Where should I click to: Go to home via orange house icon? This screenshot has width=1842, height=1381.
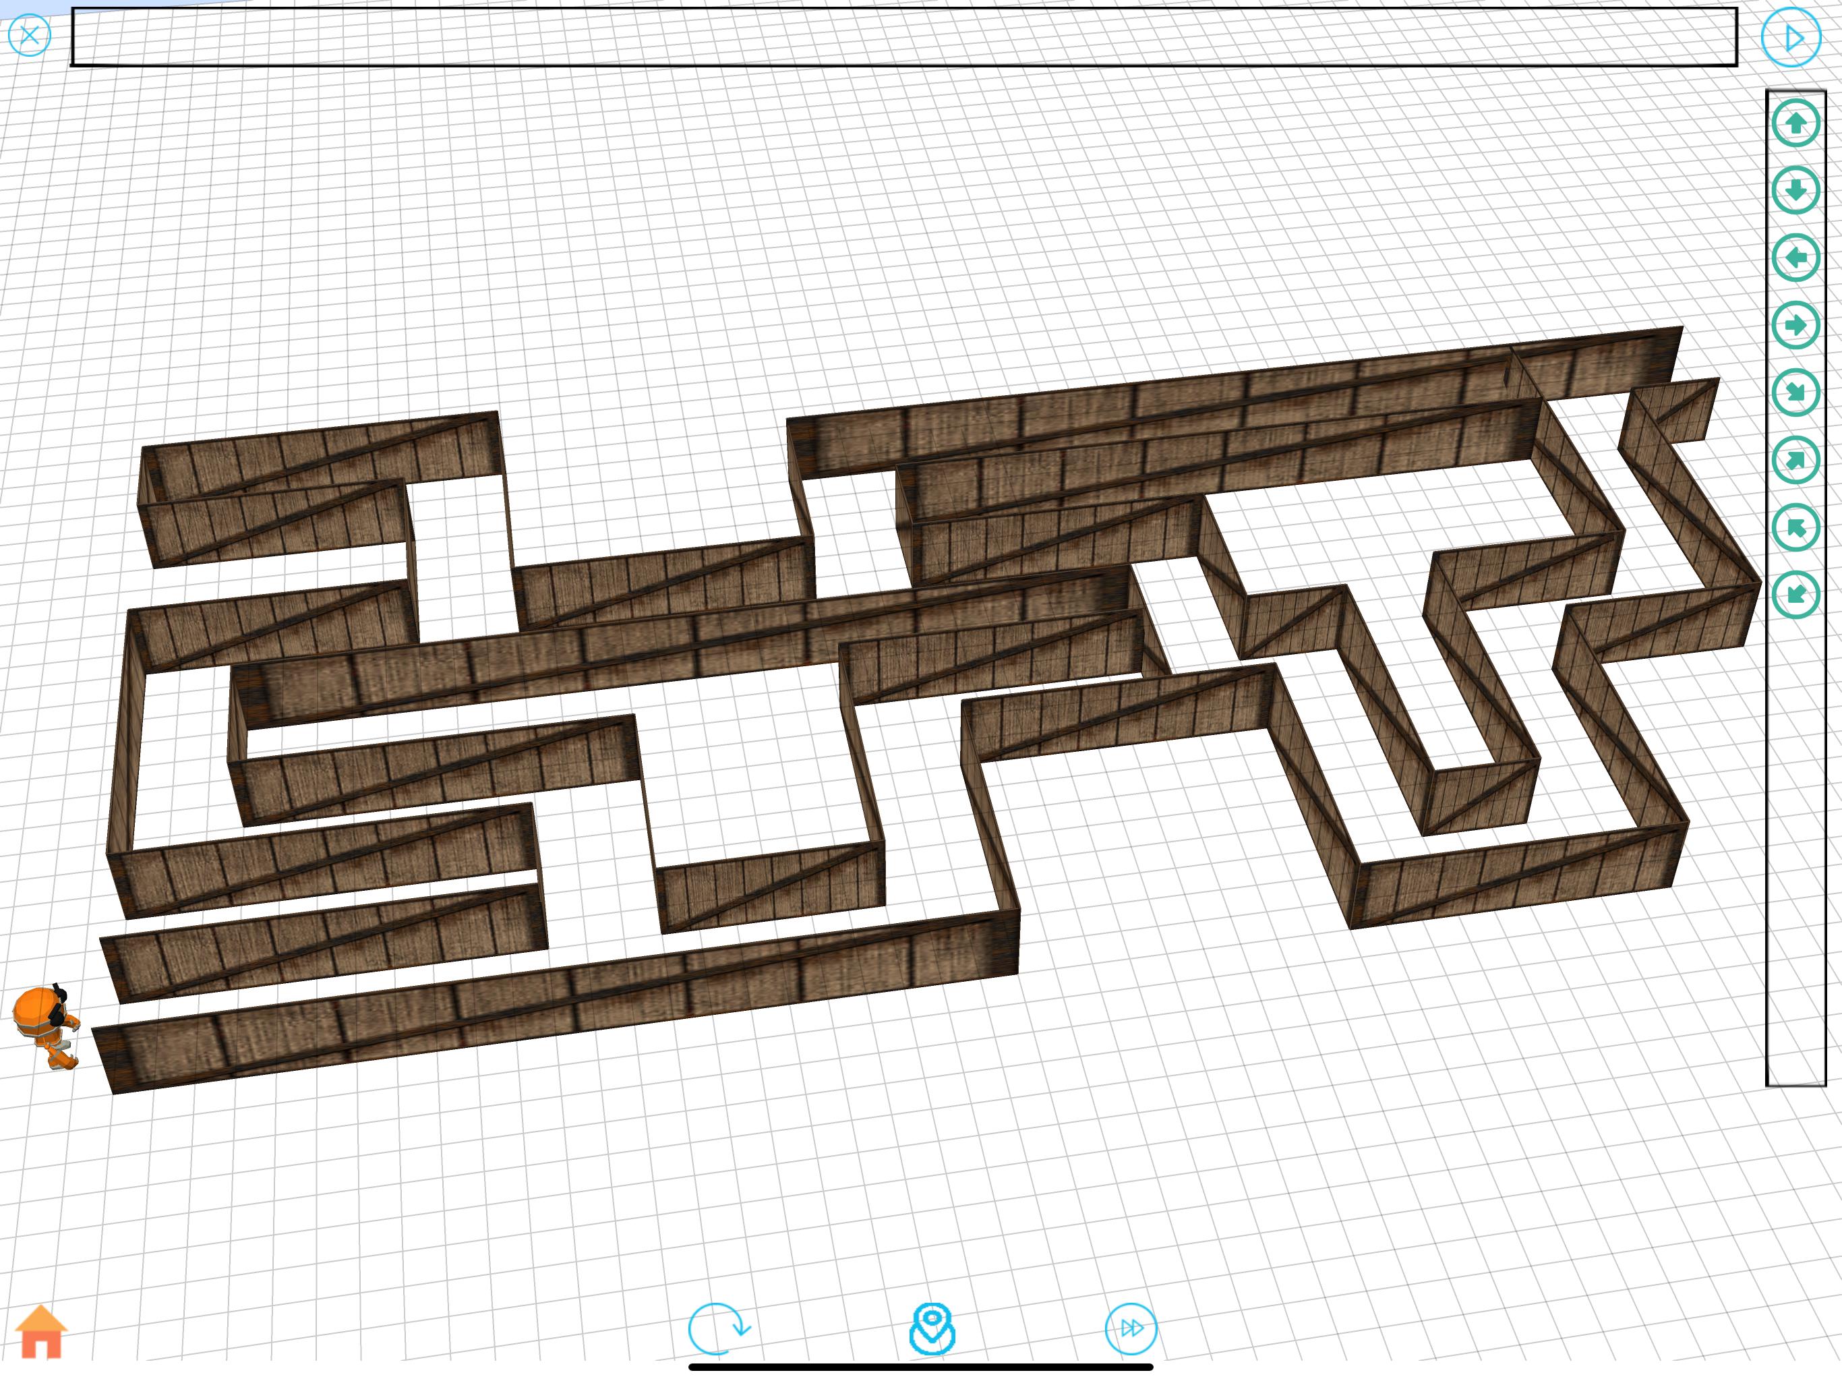coord(41,1332)
